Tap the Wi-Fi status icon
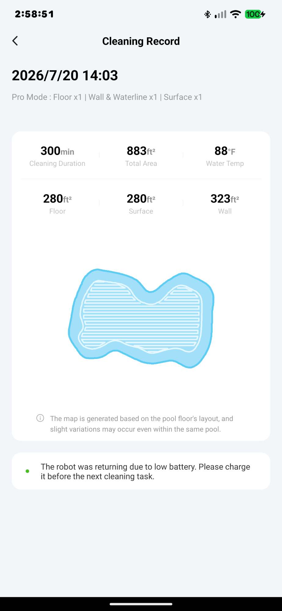282x611 pixels. point(235,14)
